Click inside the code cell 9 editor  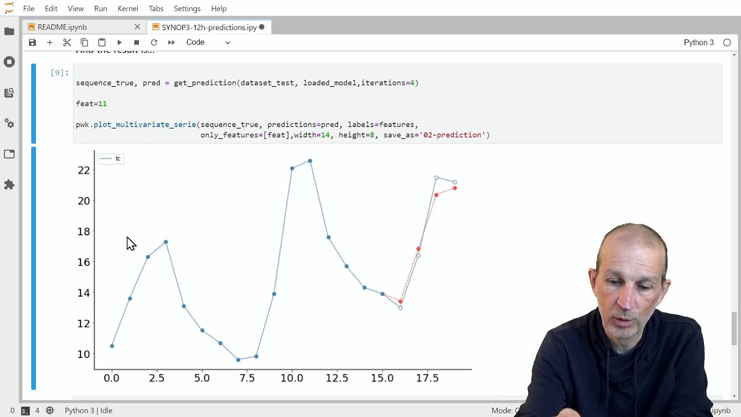[397, 104]
